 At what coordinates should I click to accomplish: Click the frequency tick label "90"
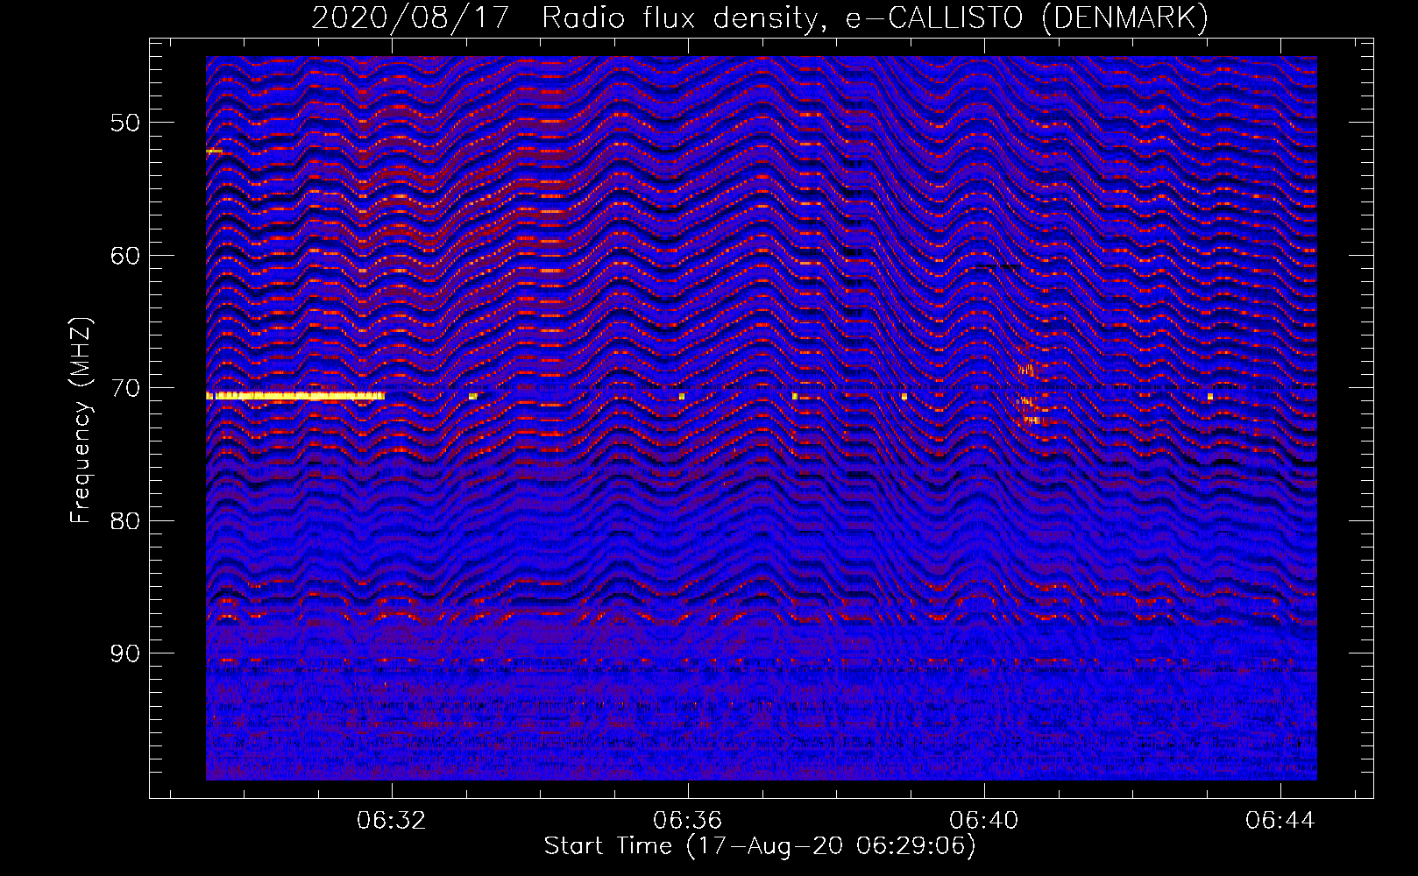(125, 653)
